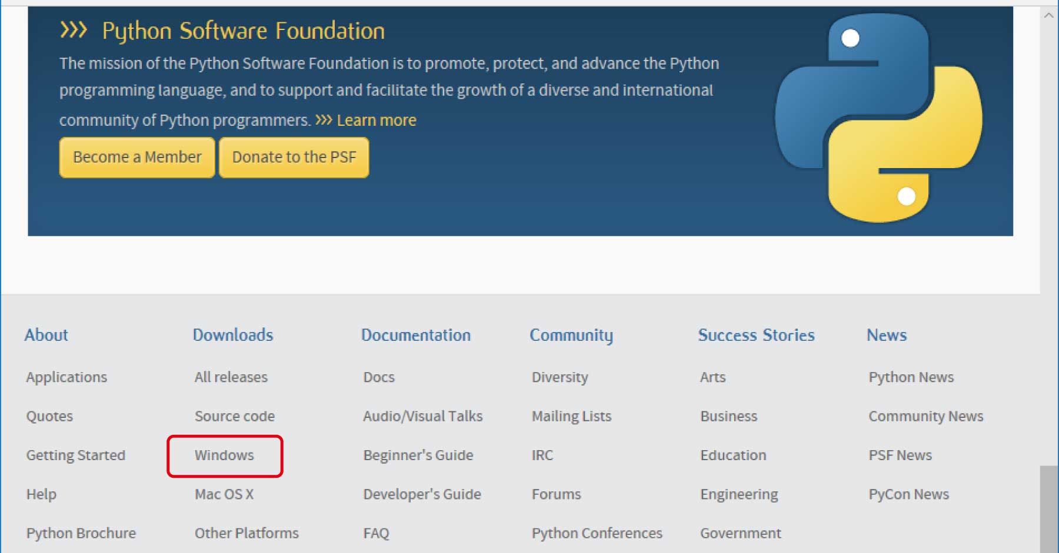Screen dimensions: 1059x553
Task: Click the Help link under About
Action: 41,494
